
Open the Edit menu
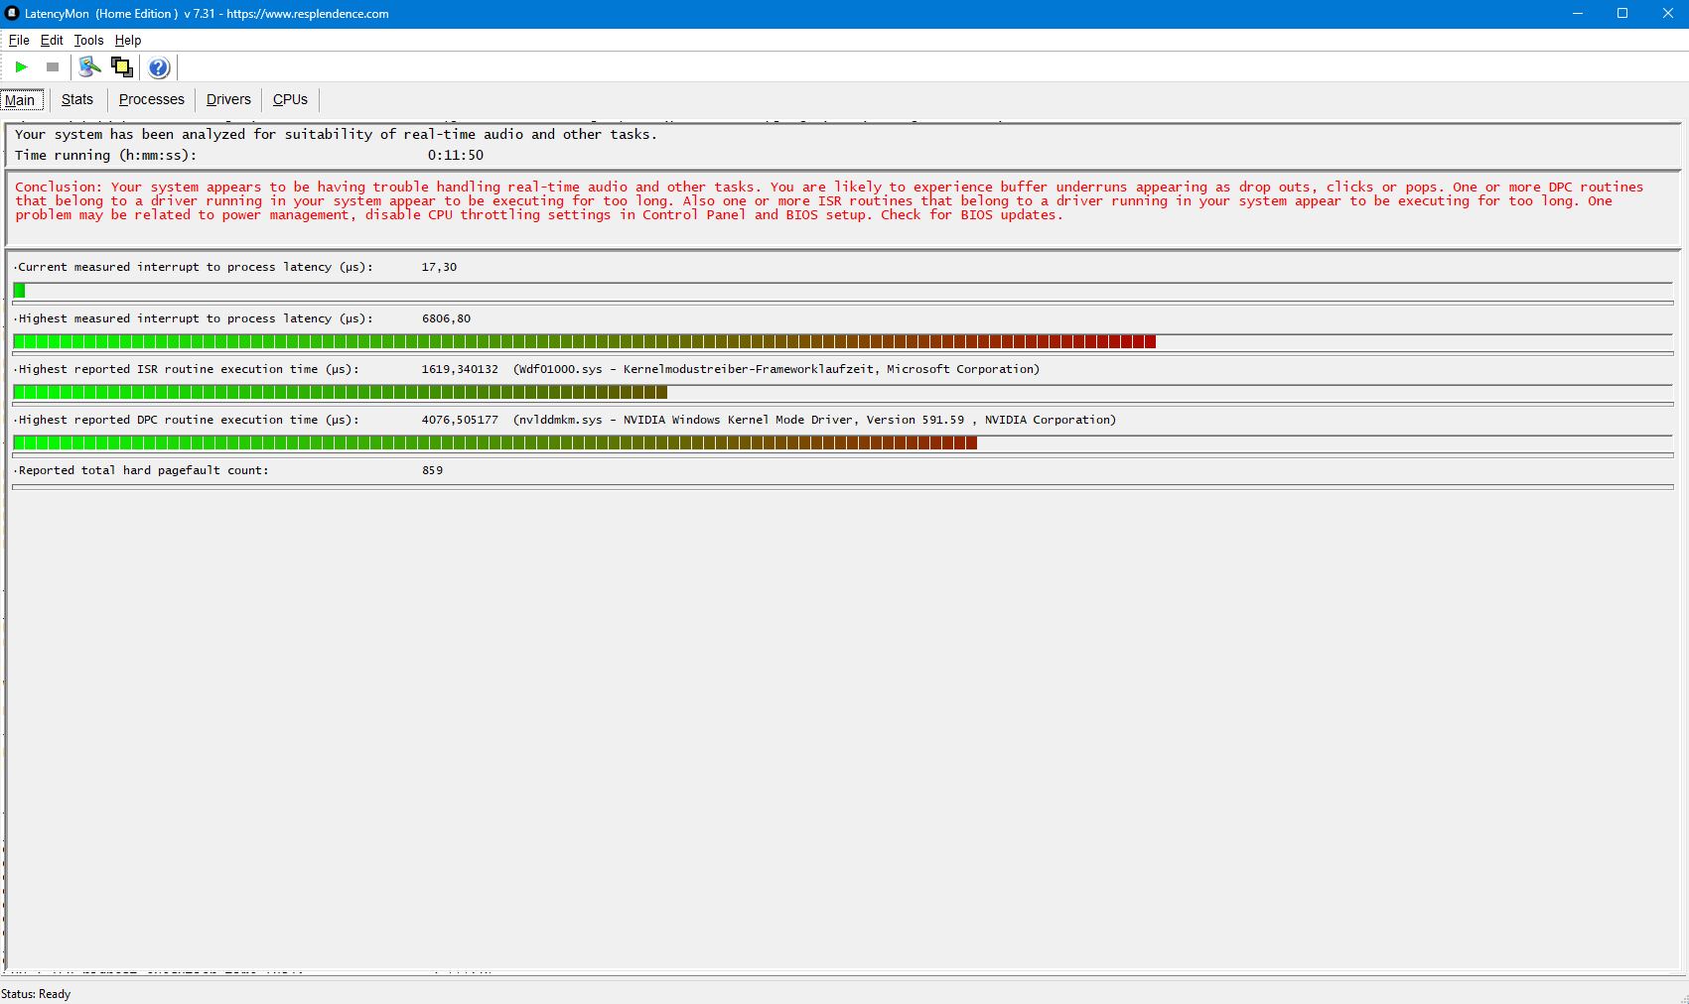coord(51,40)
